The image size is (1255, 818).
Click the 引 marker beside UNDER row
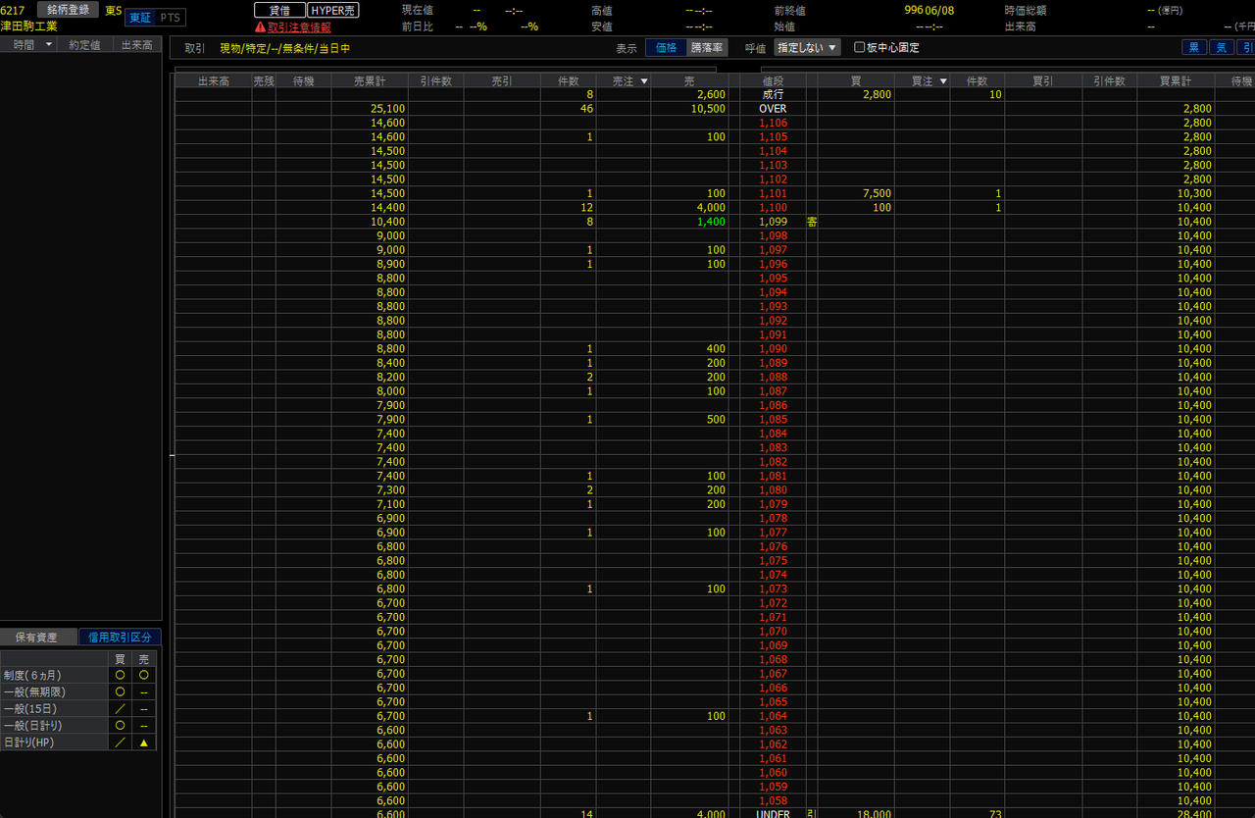click(x=811, y=814)
